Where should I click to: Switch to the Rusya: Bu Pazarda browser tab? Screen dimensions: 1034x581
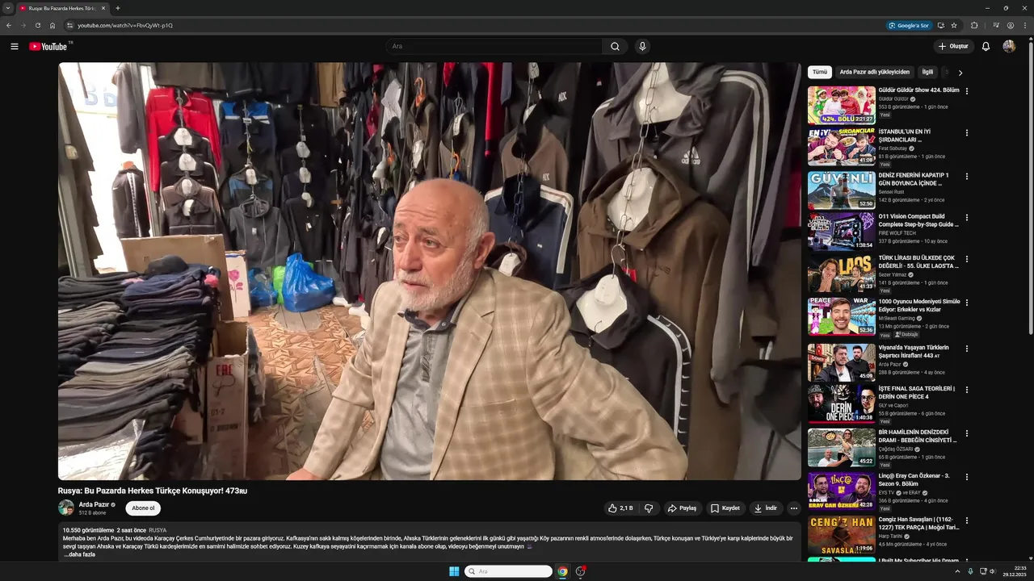tap(63, 8)
